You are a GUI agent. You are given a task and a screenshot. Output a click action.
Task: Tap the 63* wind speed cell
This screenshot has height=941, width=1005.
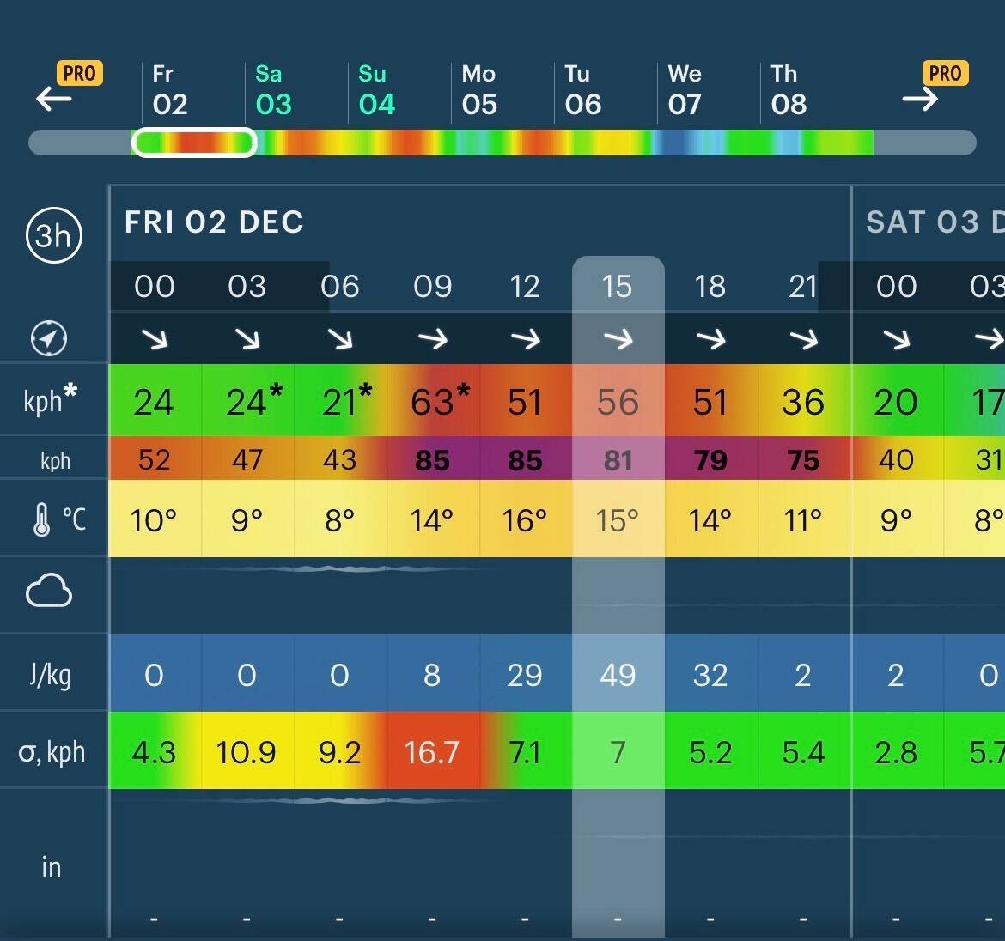[x=434, y=402]
